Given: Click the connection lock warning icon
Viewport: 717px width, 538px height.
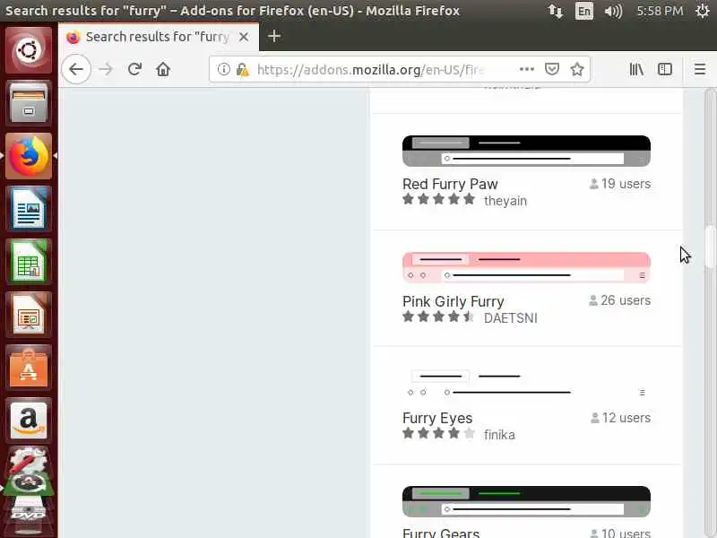Looking at the screenshot, I should tap(243, 70).
